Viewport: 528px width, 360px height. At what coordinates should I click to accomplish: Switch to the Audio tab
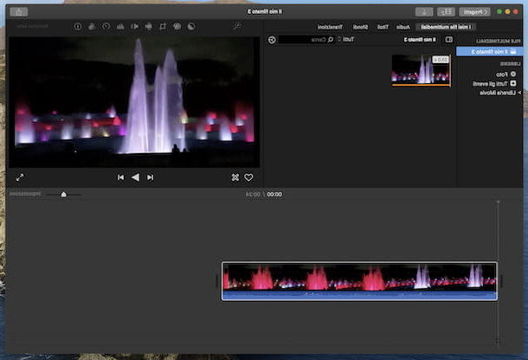coord(403,27)
